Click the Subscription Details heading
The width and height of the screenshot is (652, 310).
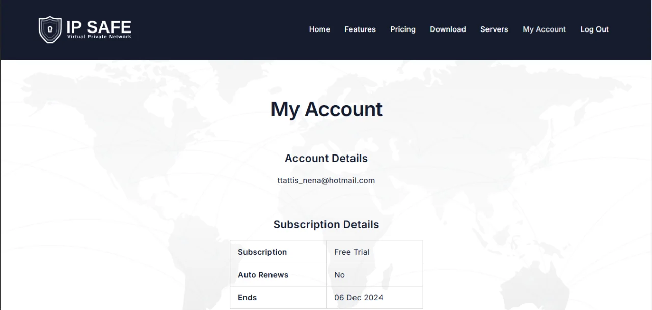[x=326, y=225]
